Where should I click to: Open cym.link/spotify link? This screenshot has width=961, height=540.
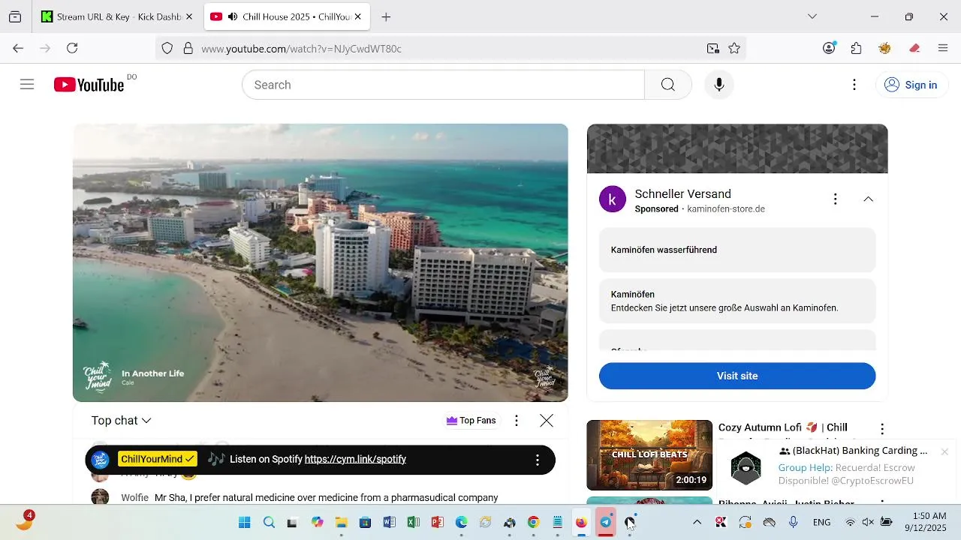pyautogui.click(x=355, y=459)
